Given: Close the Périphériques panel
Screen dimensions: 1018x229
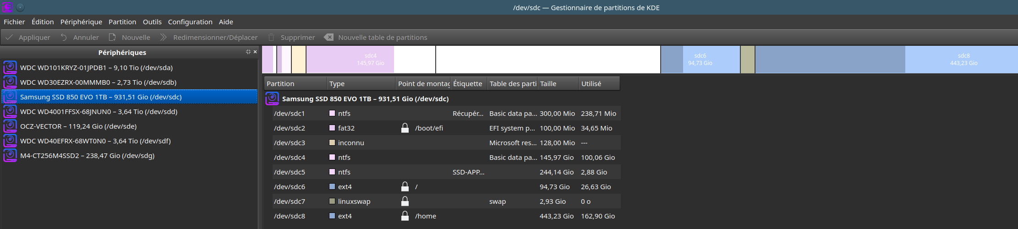Looking at the screenshot, I should [255, 52].
